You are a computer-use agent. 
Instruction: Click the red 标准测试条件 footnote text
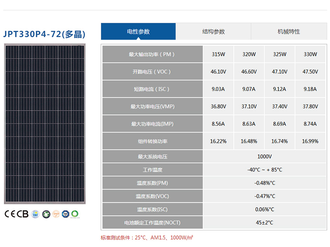coord(147,238)
